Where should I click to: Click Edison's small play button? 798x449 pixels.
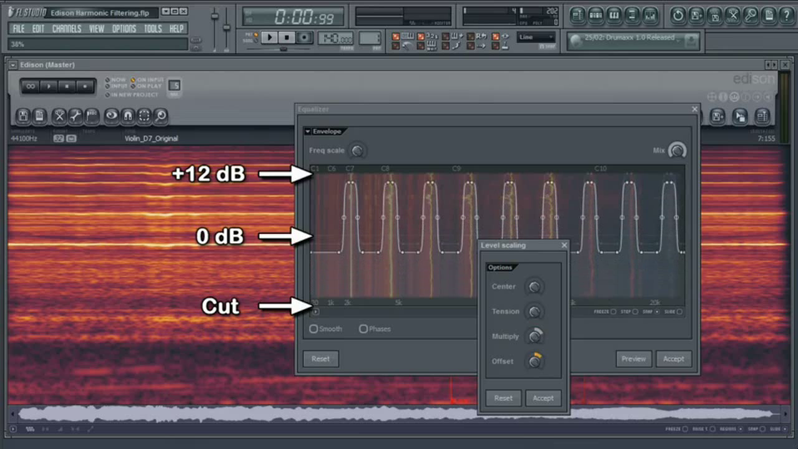click(49, 86)
